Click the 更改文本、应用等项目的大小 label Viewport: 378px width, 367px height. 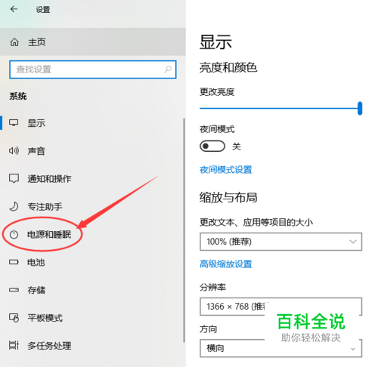coord(256,222)
